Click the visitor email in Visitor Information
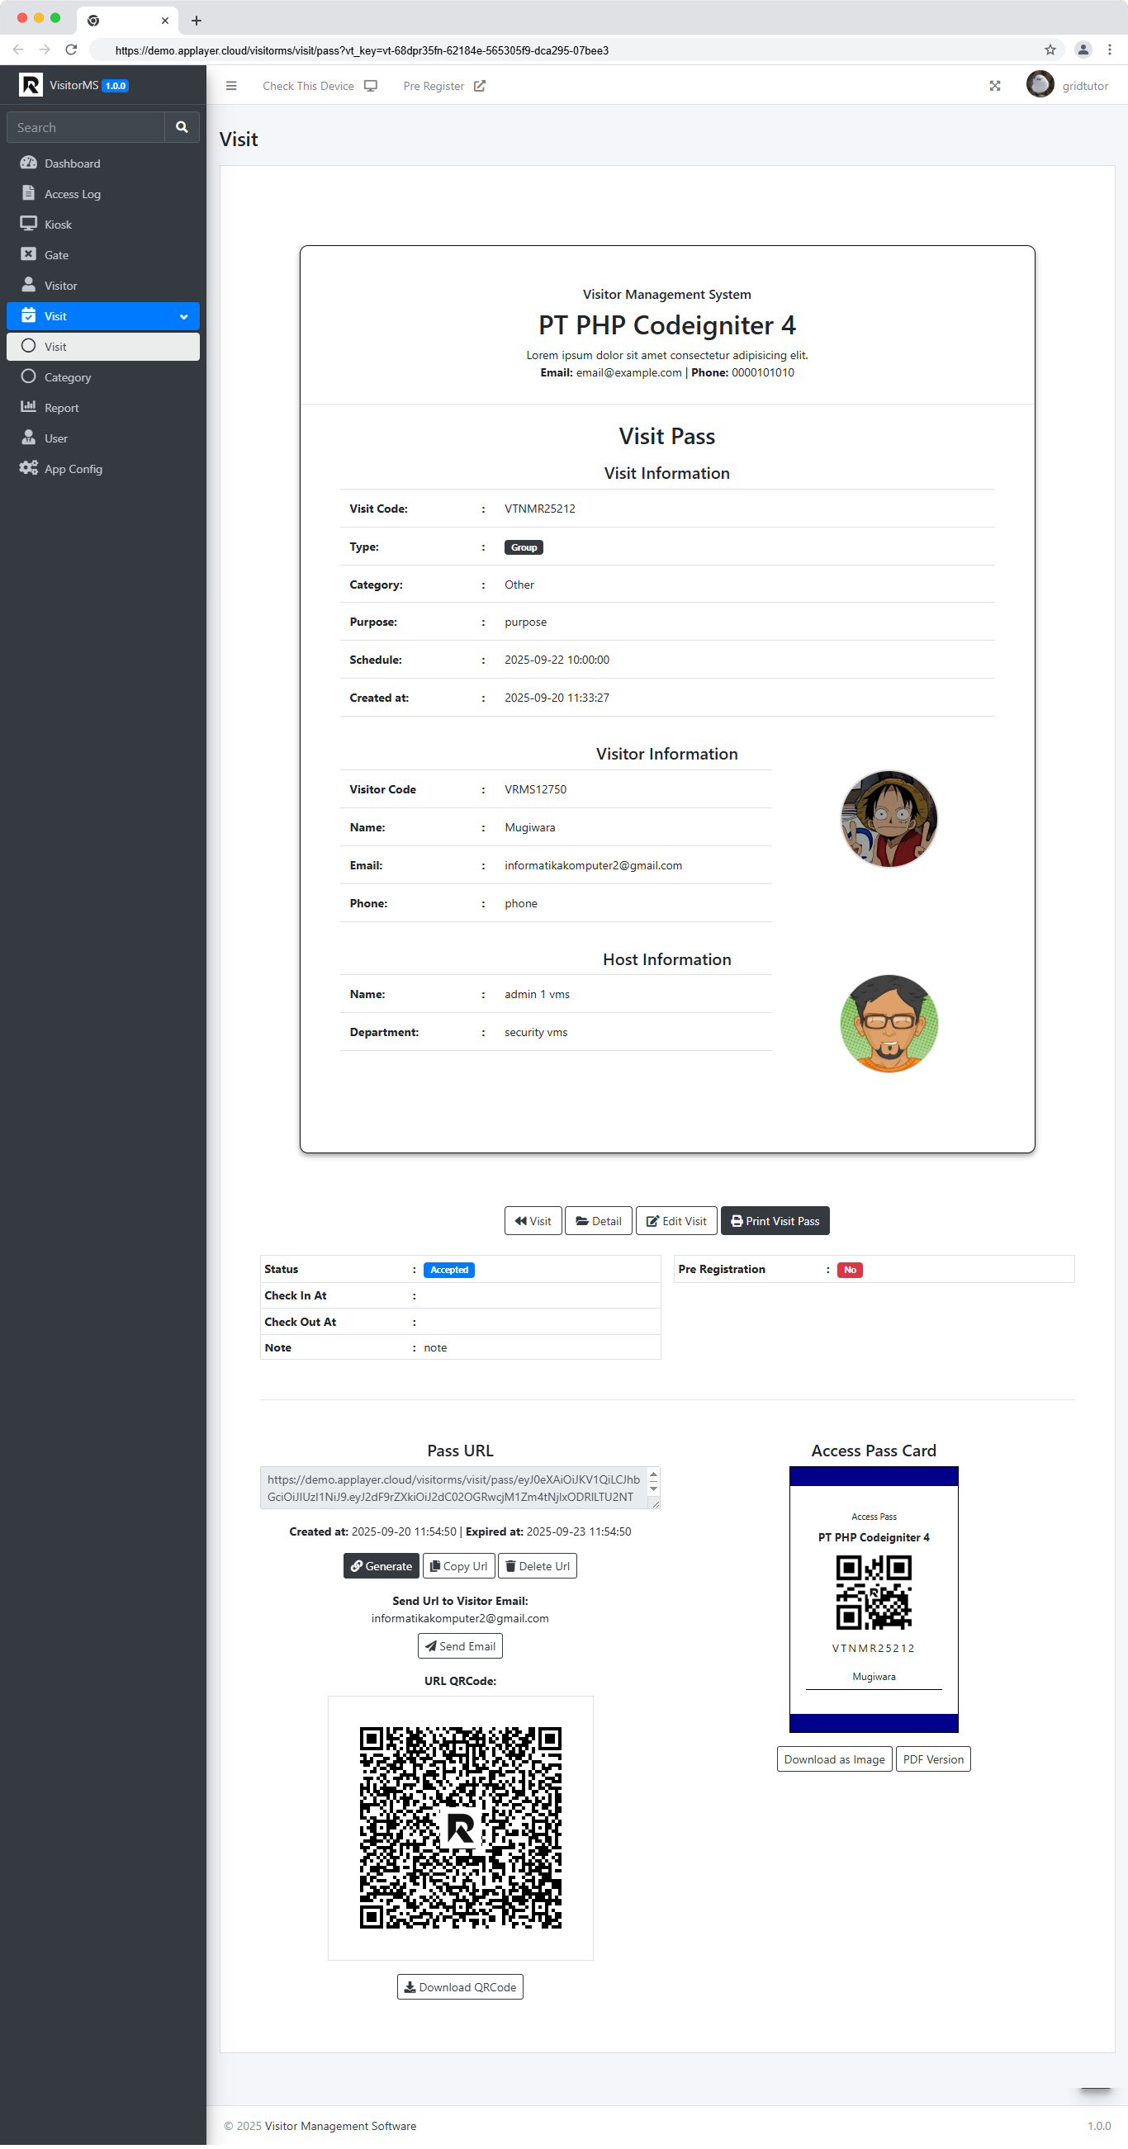This screenshot has height=2149, width=1128. pos(593,866)
